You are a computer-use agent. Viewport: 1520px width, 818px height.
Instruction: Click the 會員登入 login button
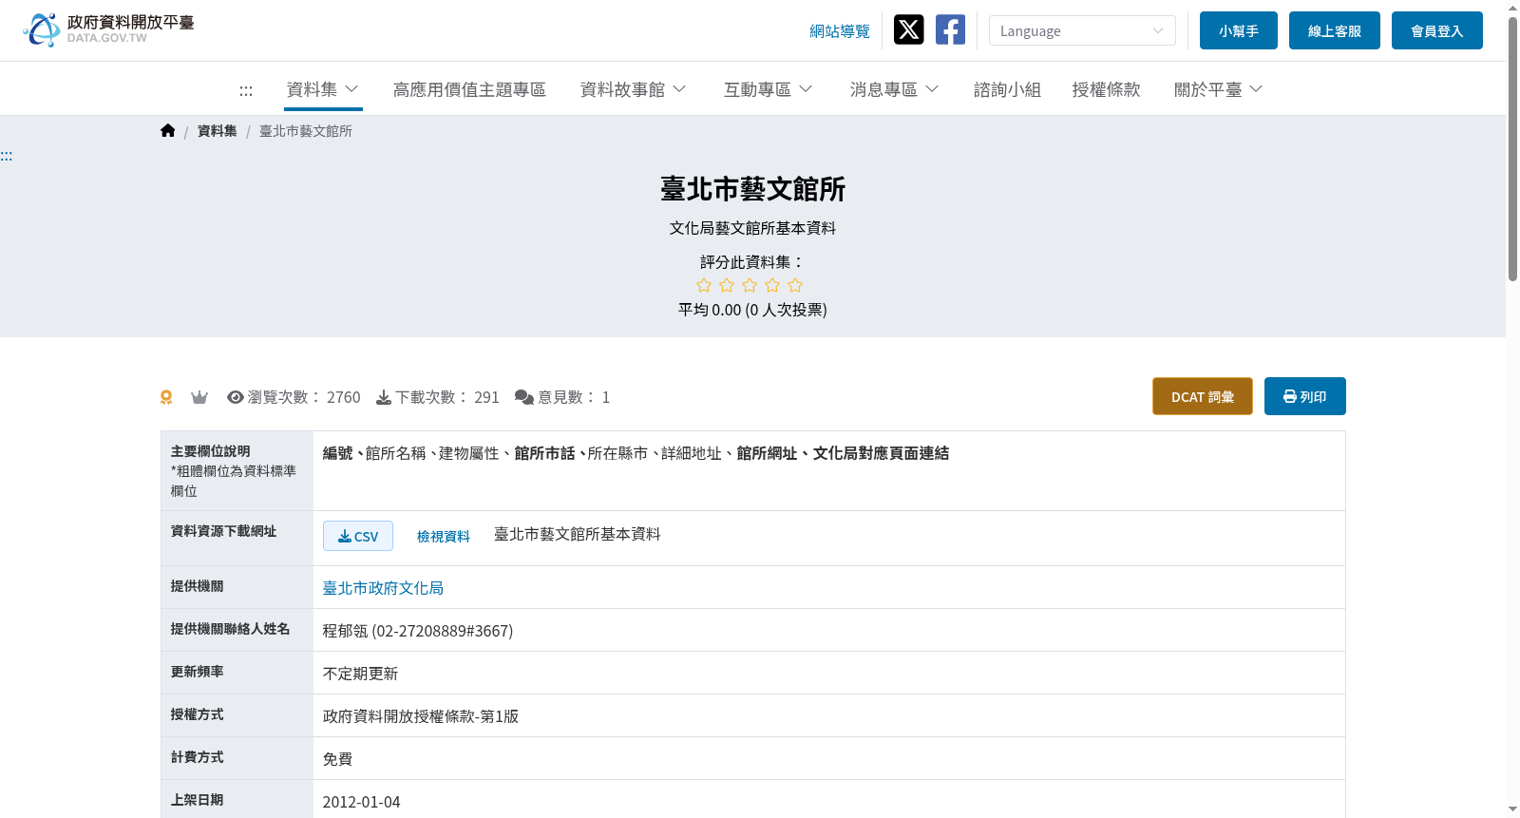point(1437,30)
